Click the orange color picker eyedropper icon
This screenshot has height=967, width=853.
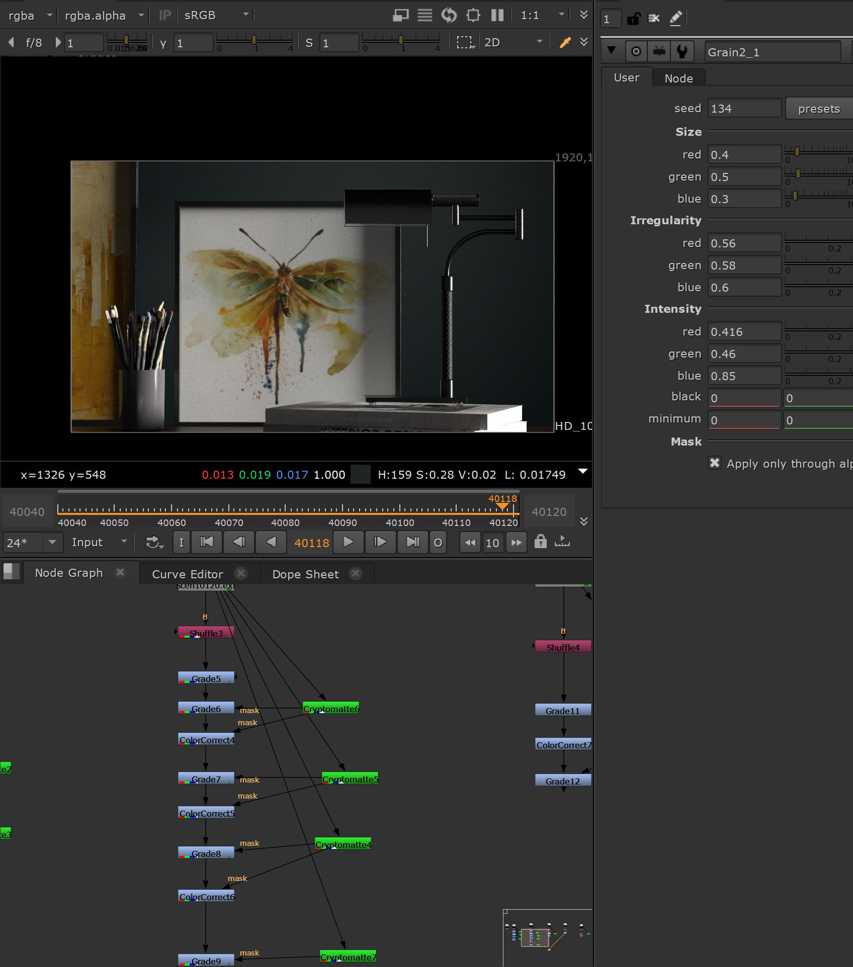(x=565, y=42)
